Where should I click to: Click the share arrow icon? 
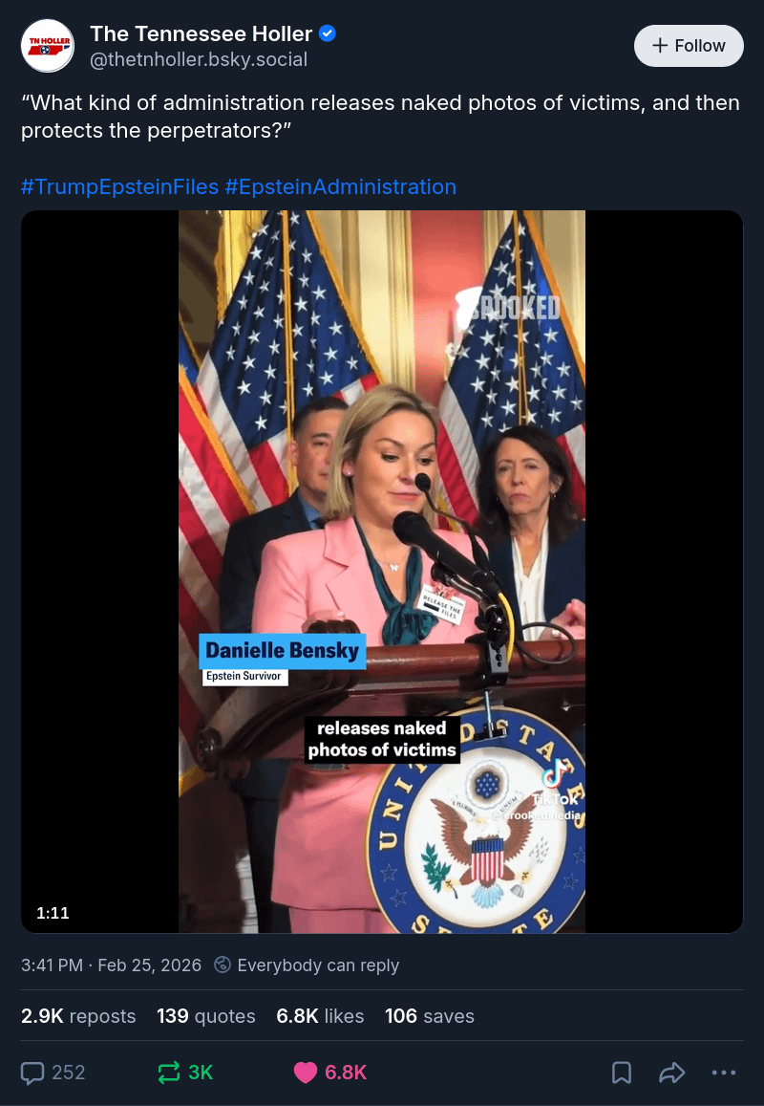[x=672, y=1073]
